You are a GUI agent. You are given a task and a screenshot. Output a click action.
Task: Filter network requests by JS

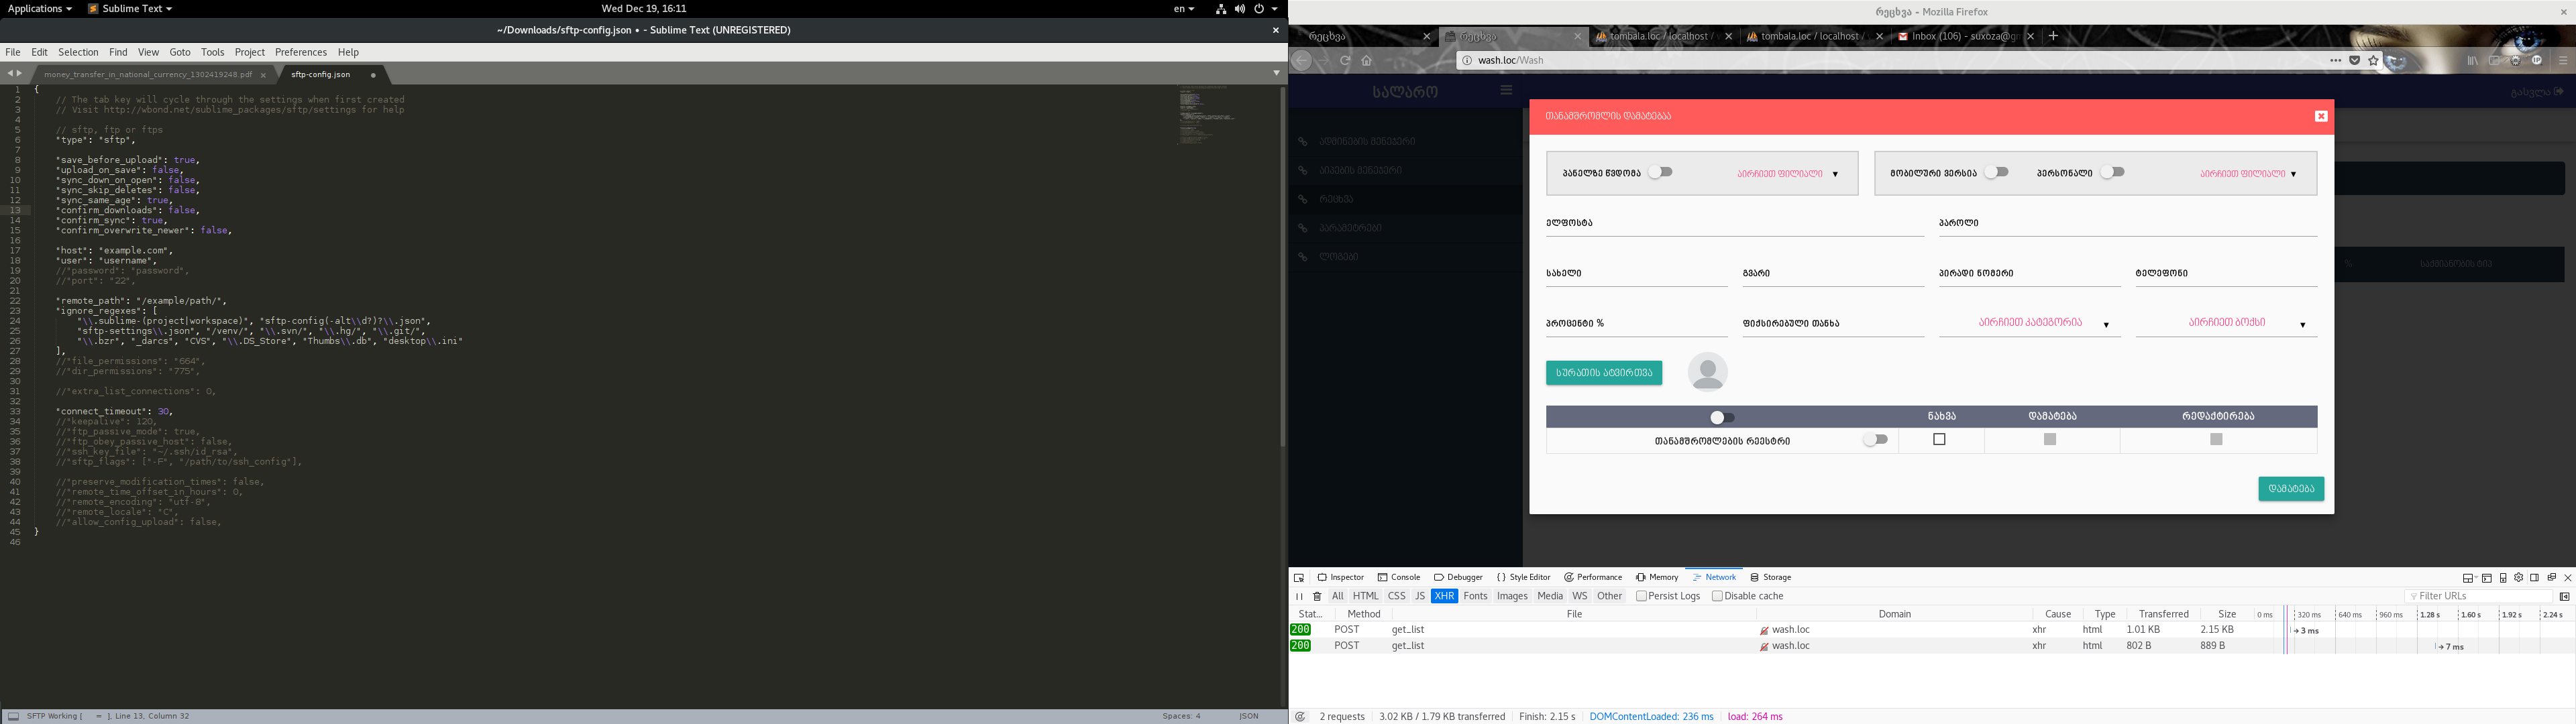pyautogui.click(x=1419, y=596)
